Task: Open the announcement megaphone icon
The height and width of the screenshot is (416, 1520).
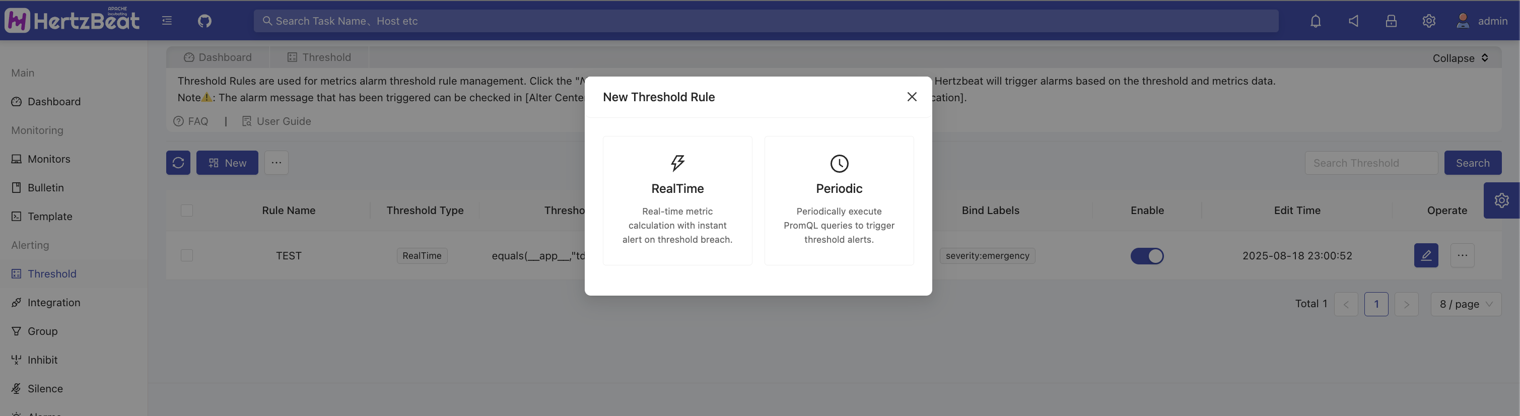Action: tap(1353, 21)
